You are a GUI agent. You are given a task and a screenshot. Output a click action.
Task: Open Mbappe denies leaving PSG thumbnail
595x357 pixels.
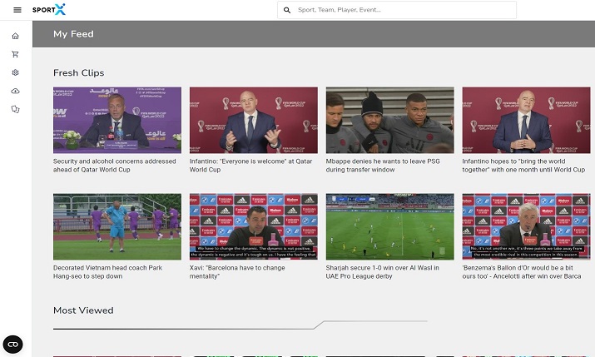(389, 120)
